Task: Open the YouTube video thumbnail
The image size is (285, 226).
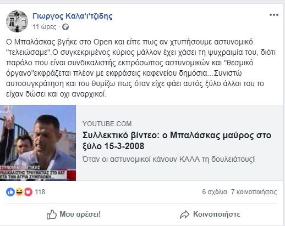Action: (x=38, y=143)
